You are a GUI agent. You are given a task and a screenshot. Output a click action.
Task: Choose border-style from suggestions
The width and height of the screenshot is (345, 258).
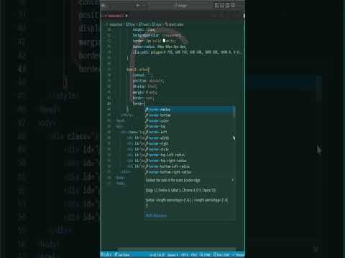pyautogui.click(x=189, y=149)
